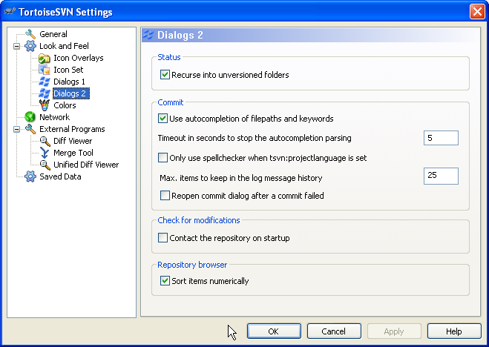489x347 pixels.
Task: Enable Reopen commit dialog after commit failed
Action: 165,196
